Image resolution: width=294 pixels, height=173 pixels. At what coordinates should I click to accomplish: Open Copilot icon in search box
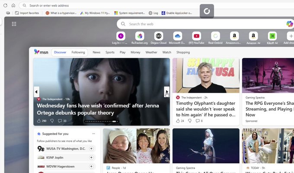[x=290, y=24]
